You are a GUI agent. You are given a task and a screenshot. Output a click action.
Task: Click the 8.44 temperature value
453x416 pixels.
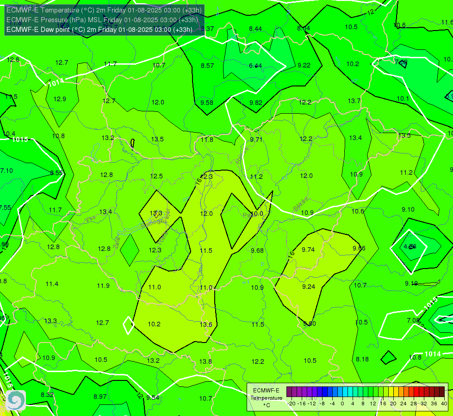click(255, 29)
